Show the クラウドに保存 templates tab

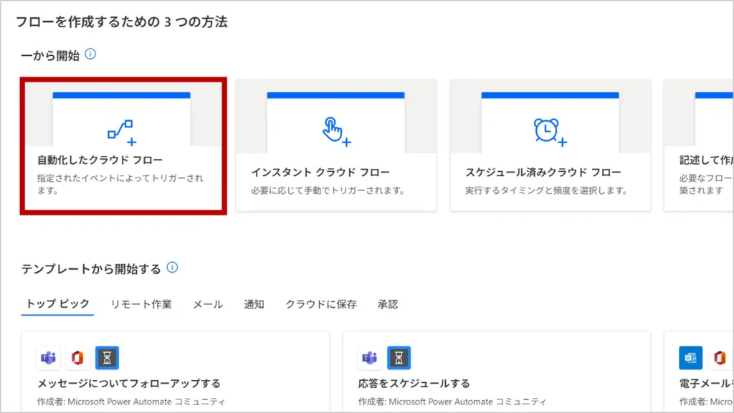coord(321,304)
